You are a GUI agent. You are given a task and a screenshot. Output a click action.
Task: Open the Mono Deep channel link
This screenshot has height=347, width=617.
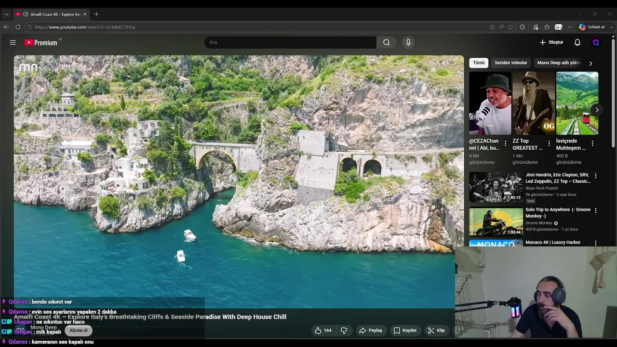(x=43, y=328)
